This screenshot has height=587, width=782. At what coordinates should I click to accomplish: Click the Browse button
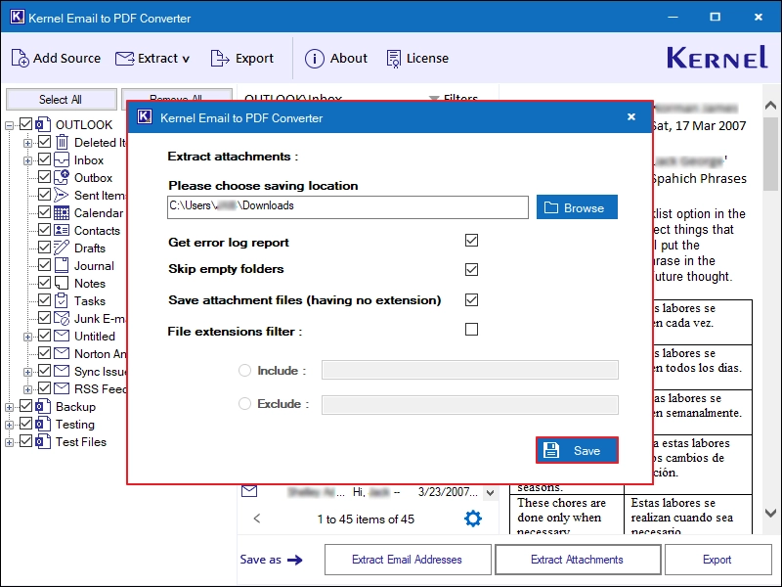(577, 207)
